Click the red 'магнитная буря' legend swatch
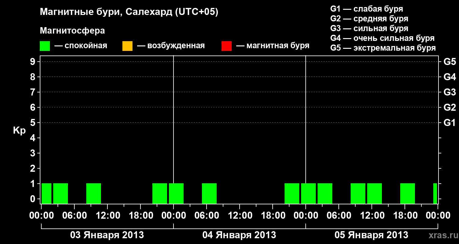459x244 pixels. pos(226,46)
